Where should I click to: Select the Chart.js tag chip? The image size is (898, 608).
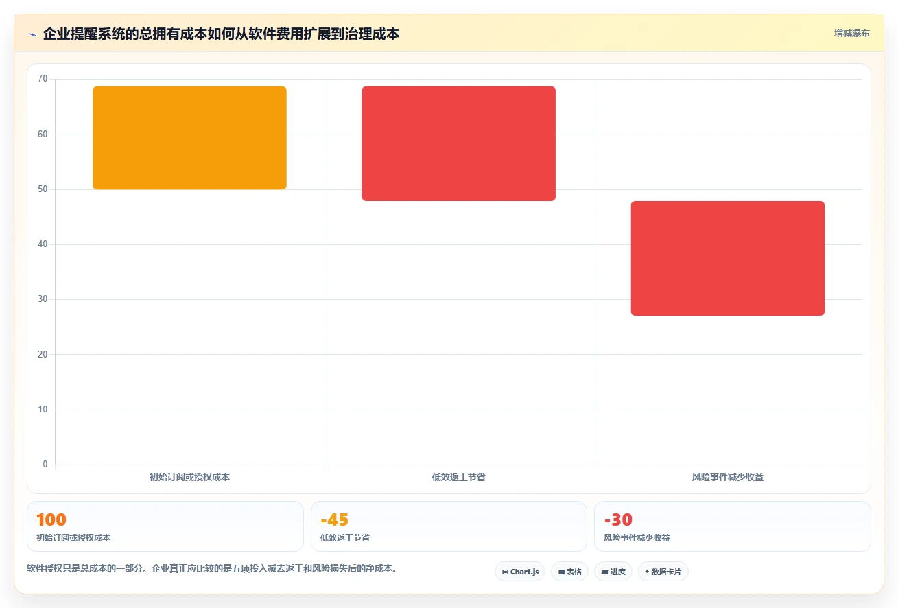pyautogui.click(x=520, y=572)
